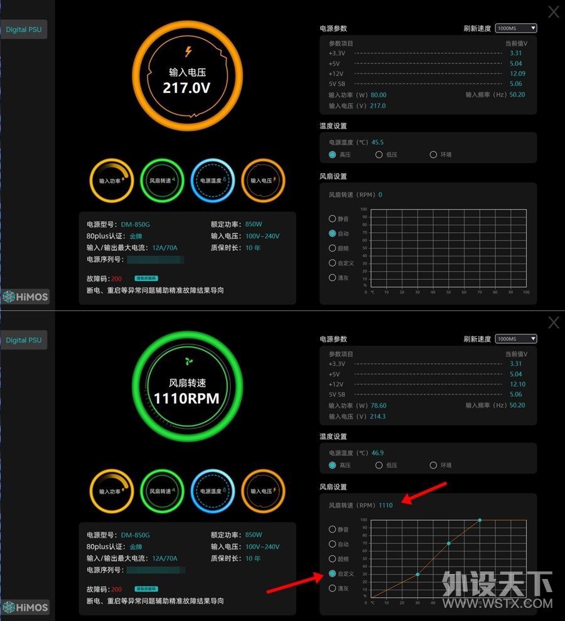Click model DM-850G in 217.0V window
Screen dimensions: 565x621
(135, 224)
